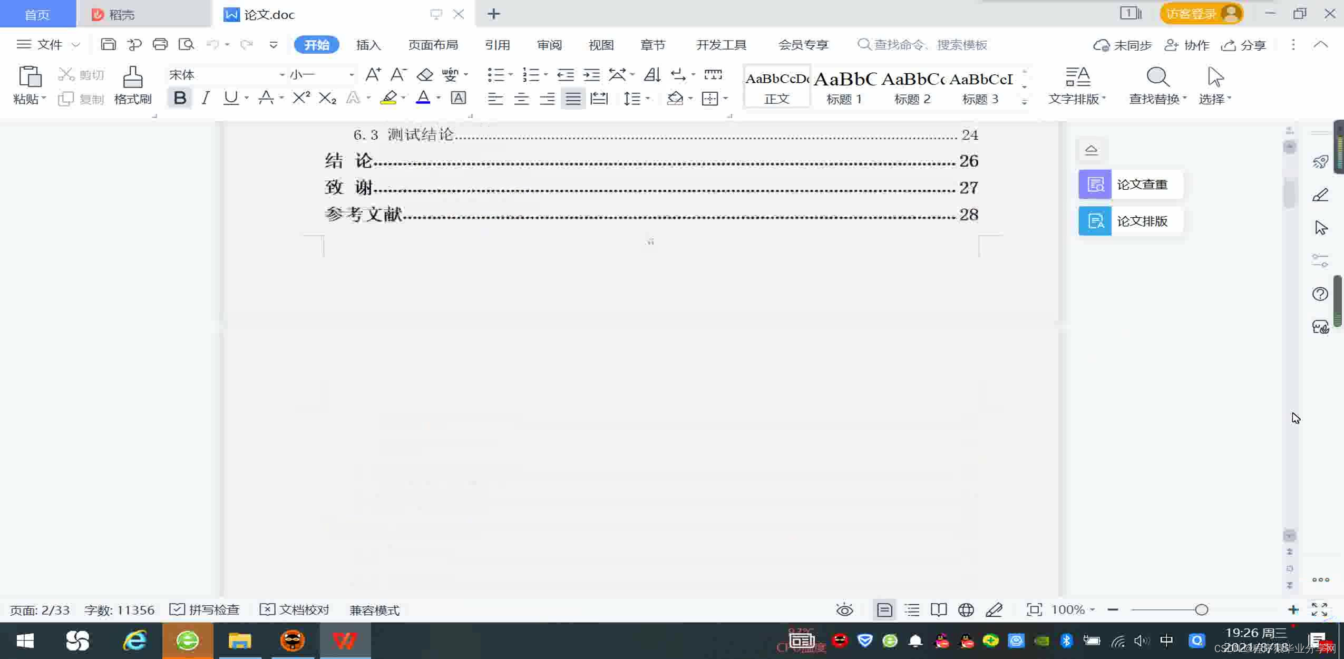This screenshot has width=1344, height=659.
Task: Open the font name 宋体 dropdown
Action: point(282,75)
